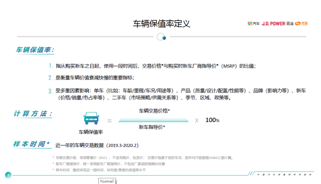Click the denominator text 新车指导价*

coord(152,127)
